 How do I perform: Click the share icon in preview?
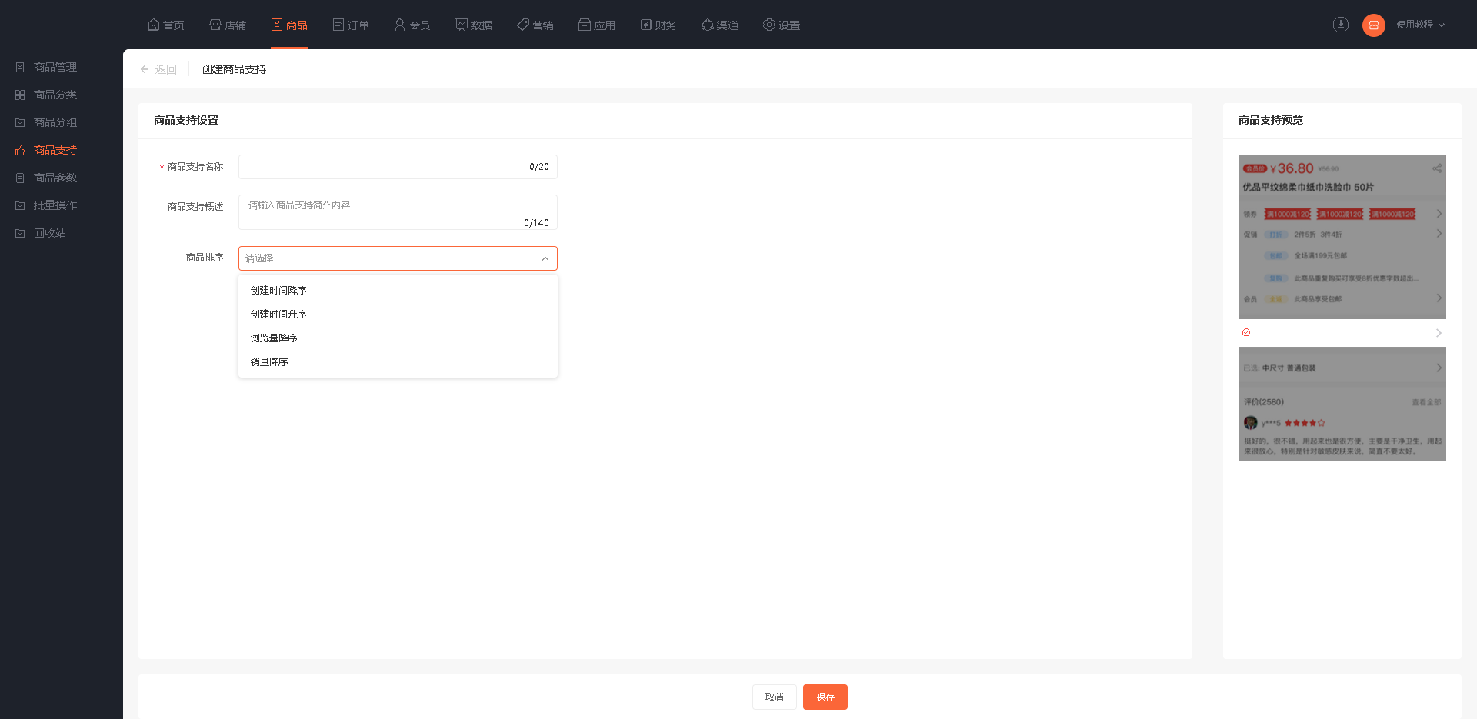click(x=1437, y=168)
